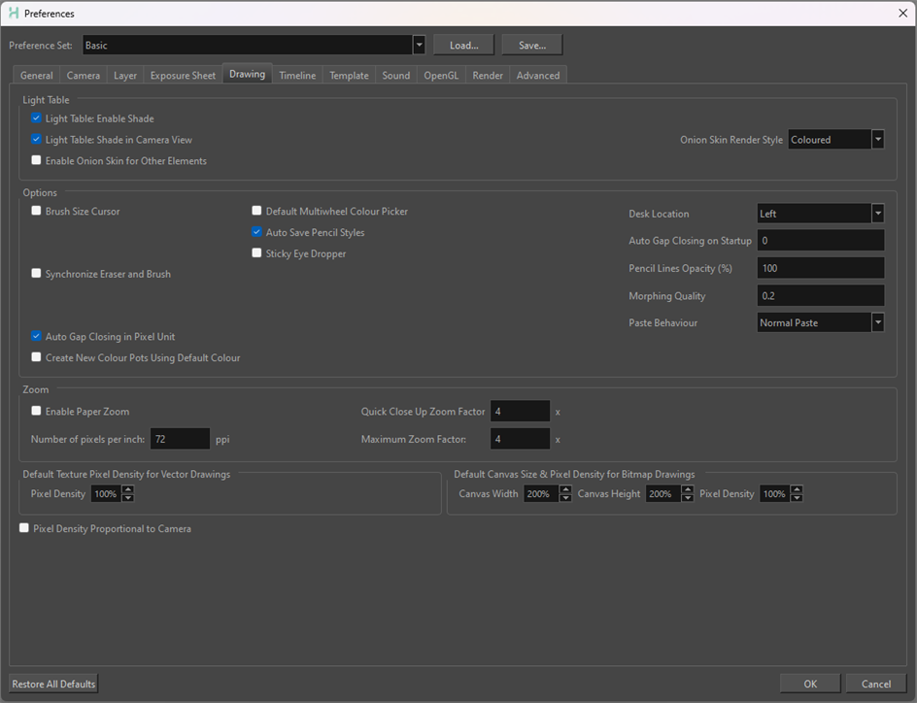Click the Canvas Width value field
Viewport: 917px width, 703px height.
coord(541,494)
